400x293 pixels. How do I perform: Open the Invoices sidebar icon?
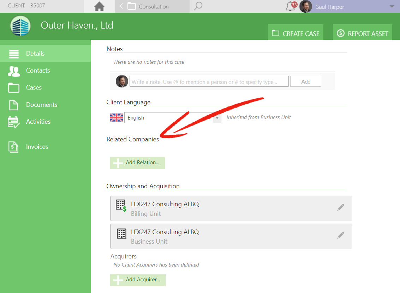13,147
